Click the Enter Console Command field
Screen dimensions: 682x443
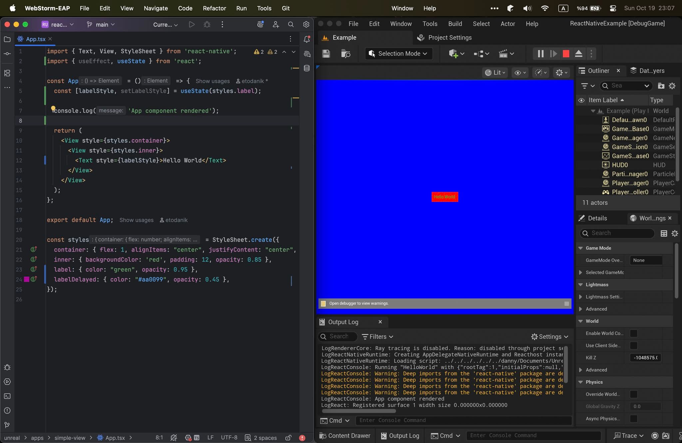click(463, 420)
